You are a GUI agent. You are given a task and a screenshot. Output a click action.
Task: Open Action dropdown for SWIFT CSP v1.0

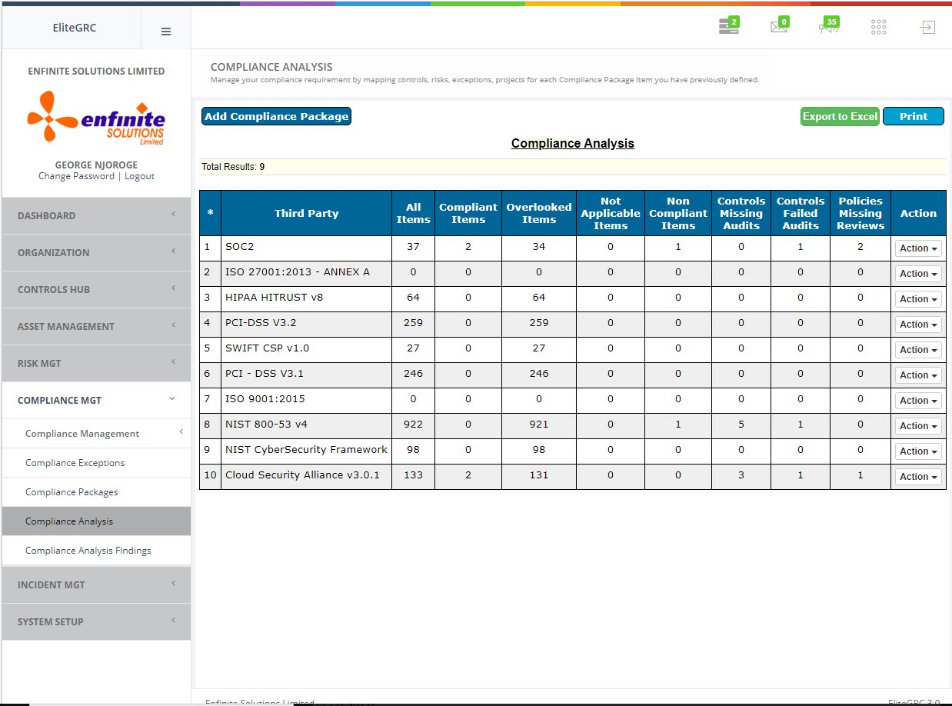point(918,350)
